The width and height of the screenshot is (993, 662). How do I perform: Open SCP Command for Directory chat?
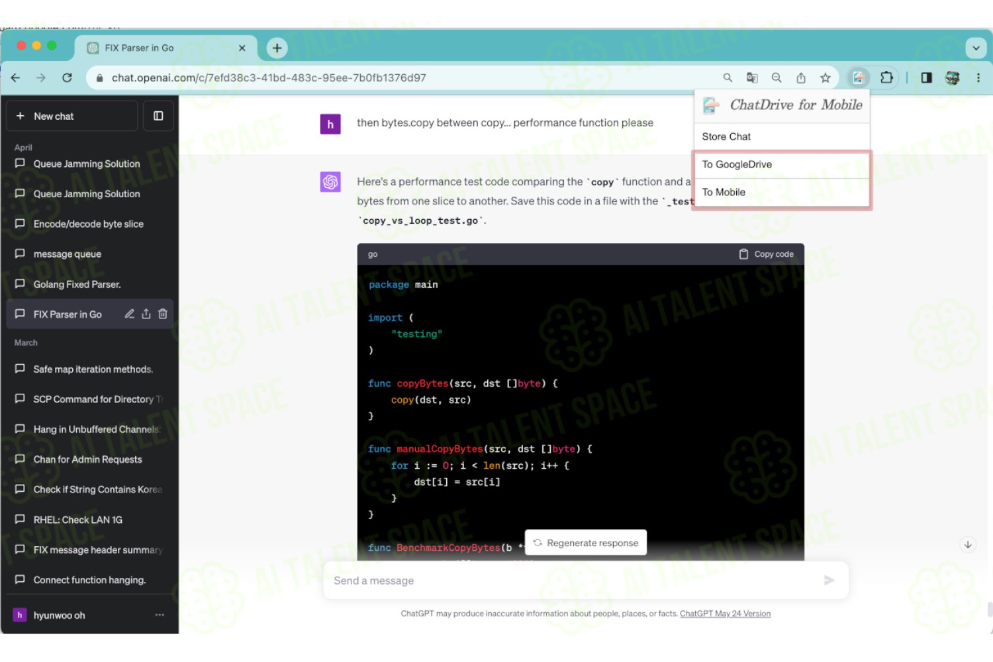(89, 399)
